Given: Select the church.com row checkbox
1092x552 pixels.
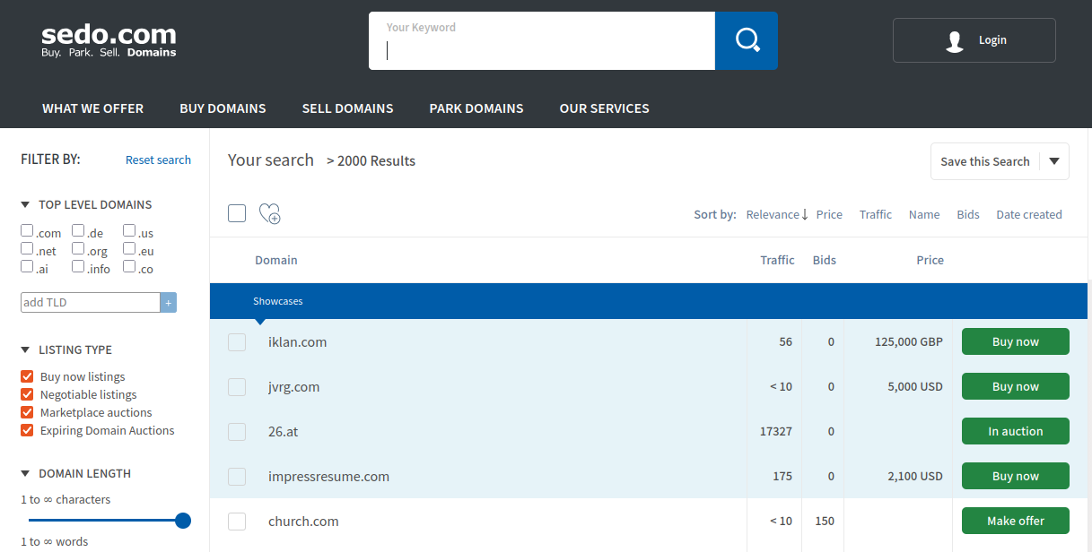Looking at the screenshot, I should (x=237, y=522).
